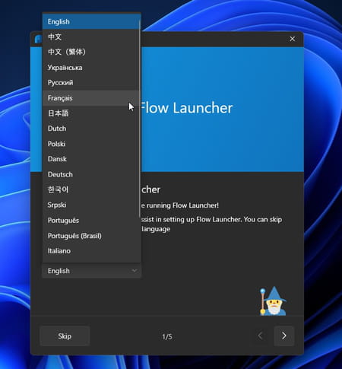Select Français from the language list
342x369 pixels.
90,98
